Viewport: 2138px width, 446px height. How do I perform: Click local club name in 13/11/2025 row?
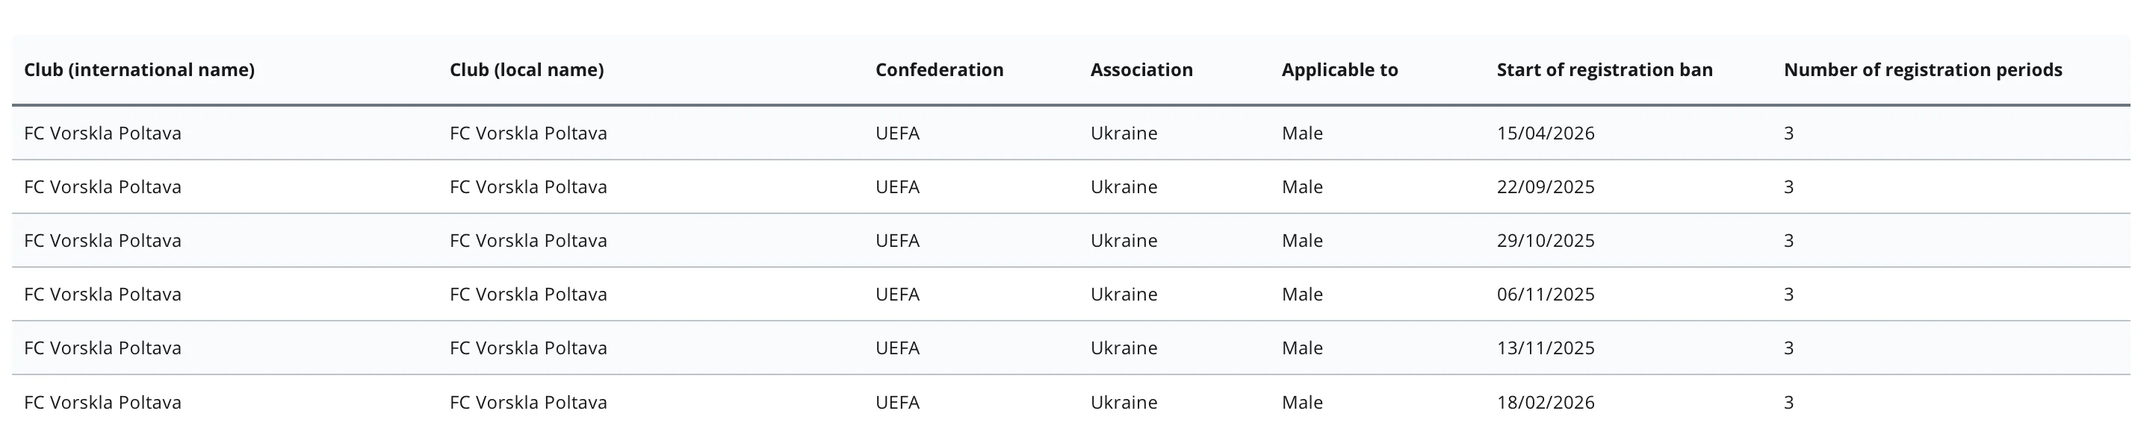point(528,348)
